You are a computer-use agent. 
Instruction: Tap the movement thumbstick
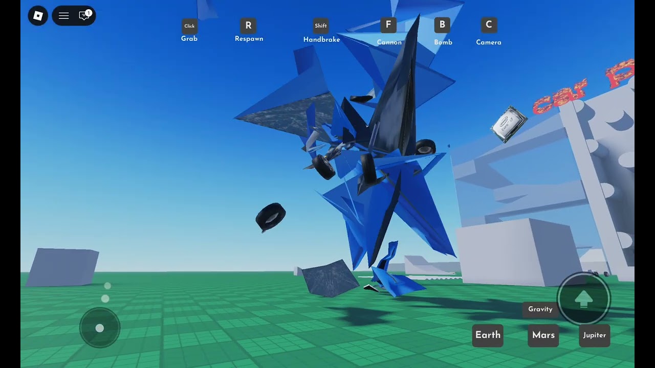tap(100, 328)
